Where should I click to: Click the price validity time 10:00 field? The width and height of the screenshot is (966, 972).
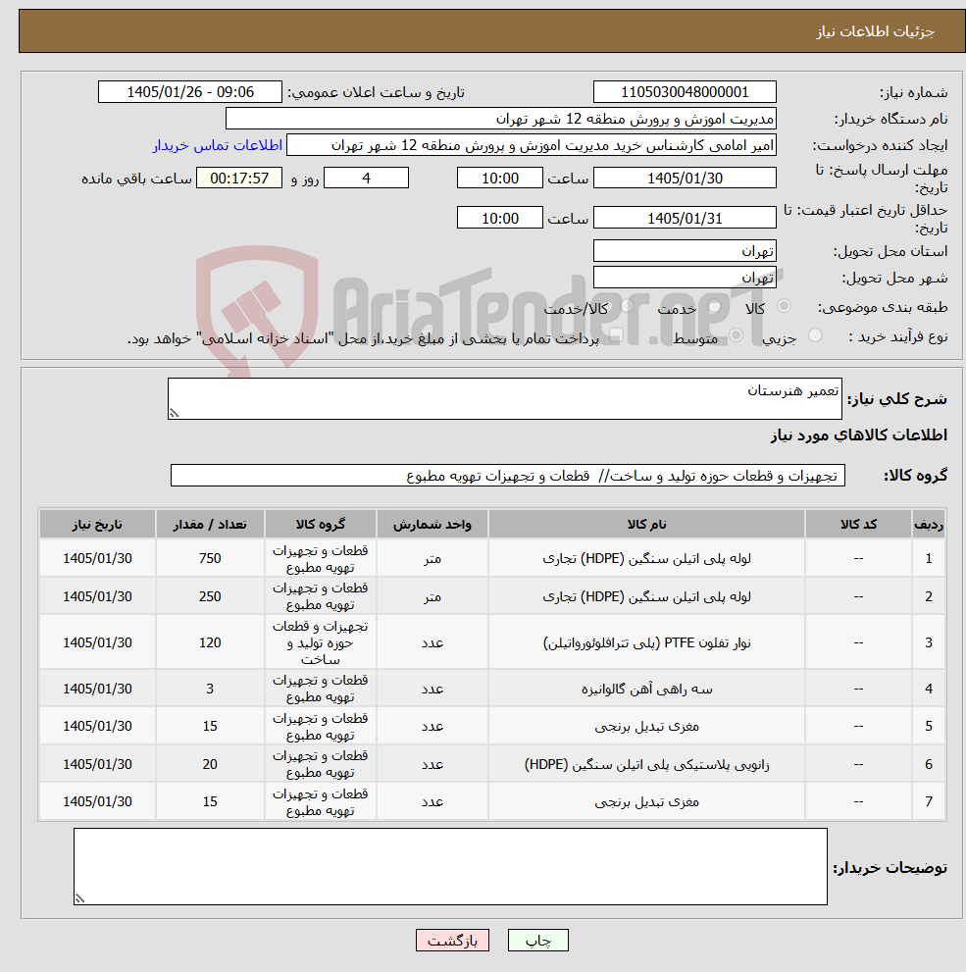500,218
